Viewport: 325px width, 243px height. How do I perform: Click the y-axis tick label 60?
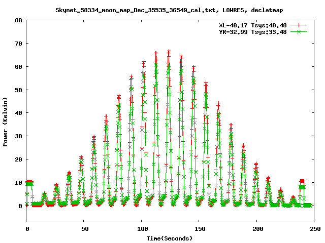tap(19, 67)
